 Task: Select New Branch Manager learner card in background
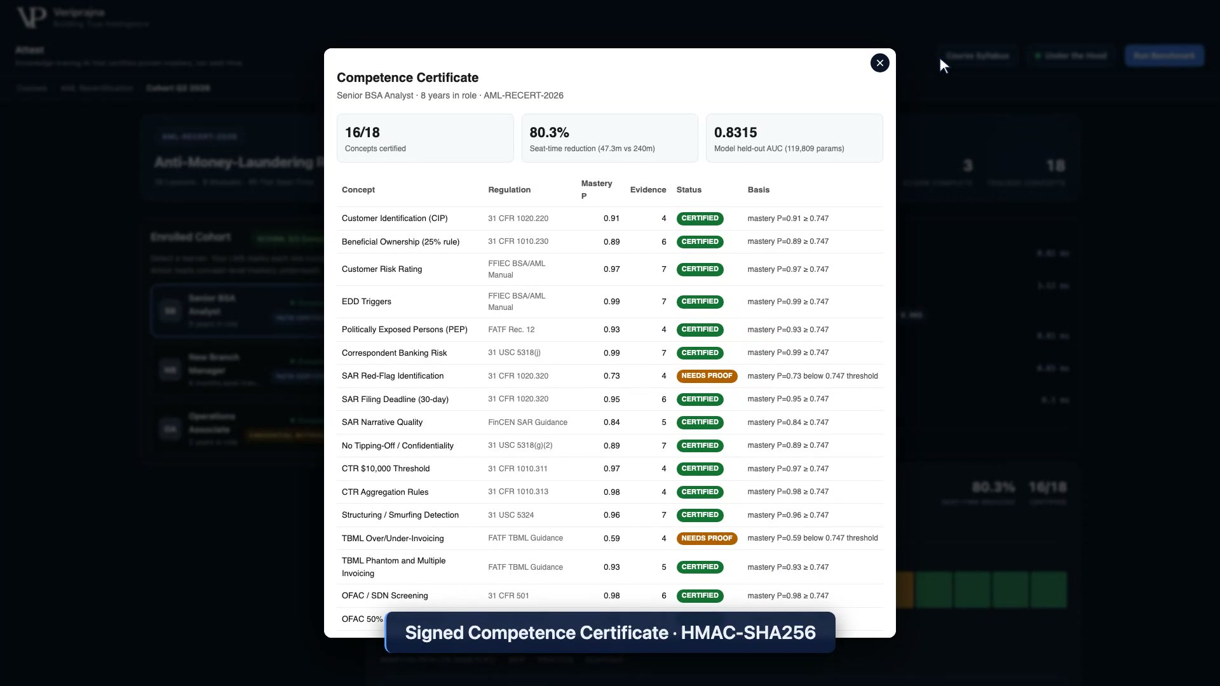point(236,370)
